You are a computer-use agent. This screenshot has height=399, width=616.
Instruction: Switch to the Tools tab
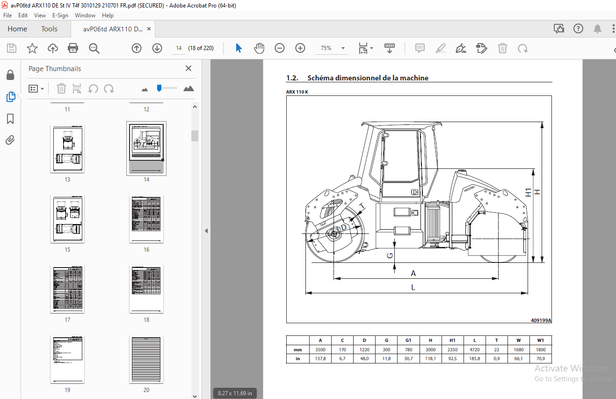(x=49, y=29)
